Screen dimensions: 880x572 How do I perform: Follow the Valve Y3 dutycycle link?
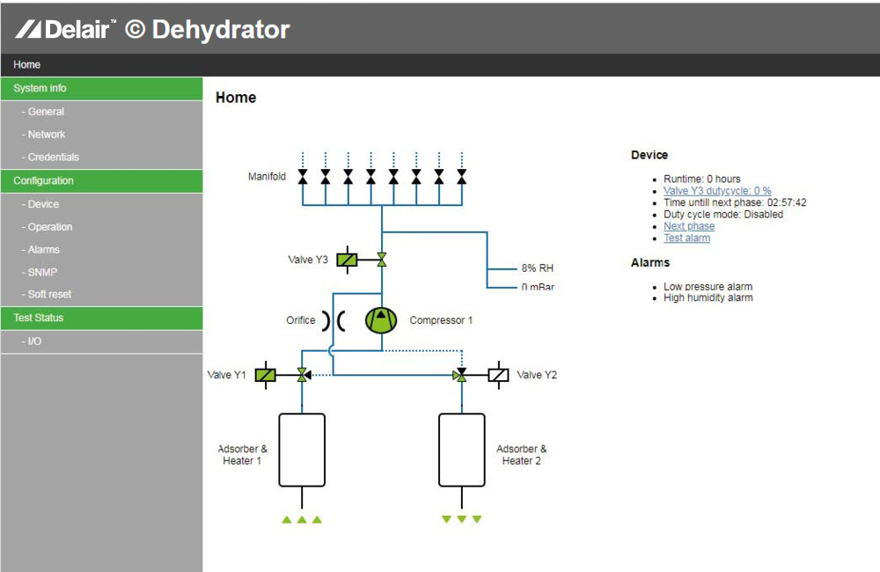click(717, 191)
